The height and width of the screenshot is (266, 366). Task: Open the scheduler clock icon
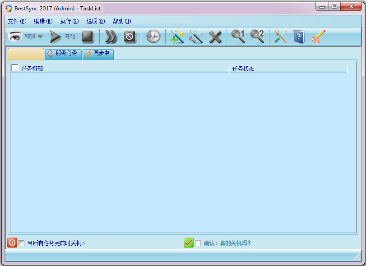pyautogui.click(x=153, y=37)
